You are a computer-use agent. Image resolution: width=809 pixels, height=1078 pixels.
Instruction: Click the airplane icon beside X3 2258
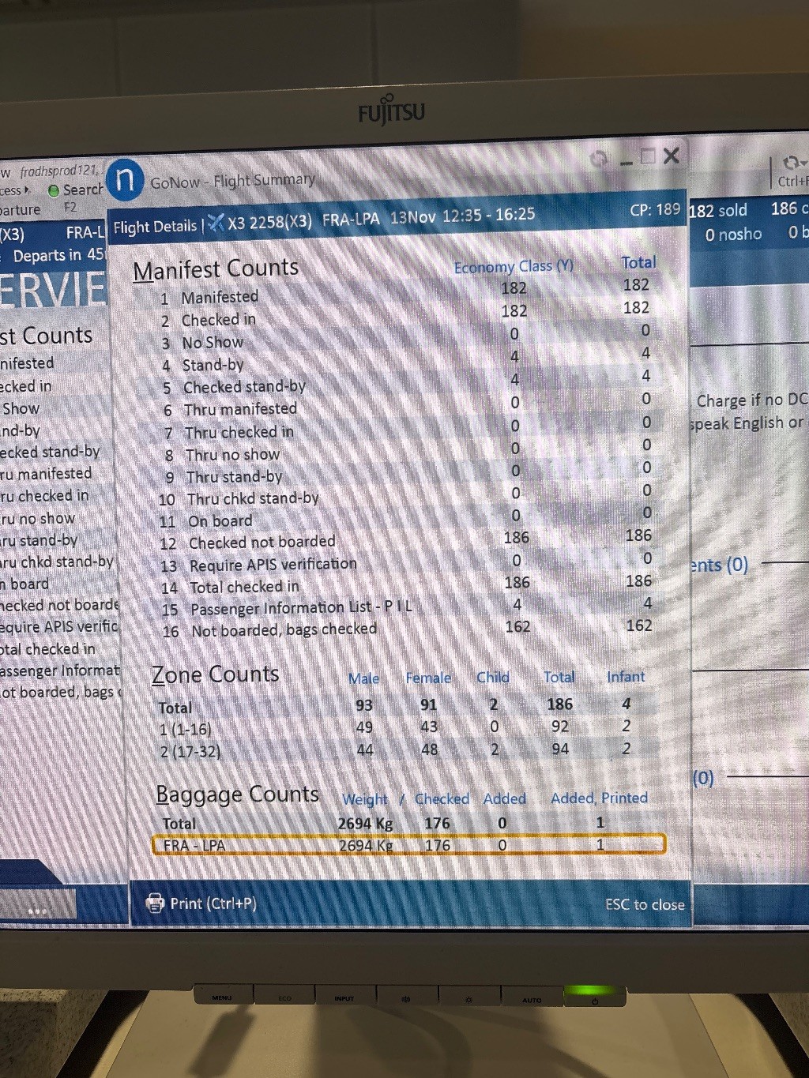click(216, 224)
